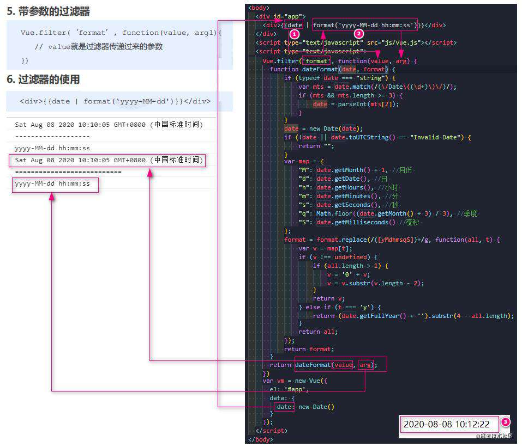522x447 pixels.
Task: Click the output text '2020-08-08 10:12:22'
Action: click(446, 424)
